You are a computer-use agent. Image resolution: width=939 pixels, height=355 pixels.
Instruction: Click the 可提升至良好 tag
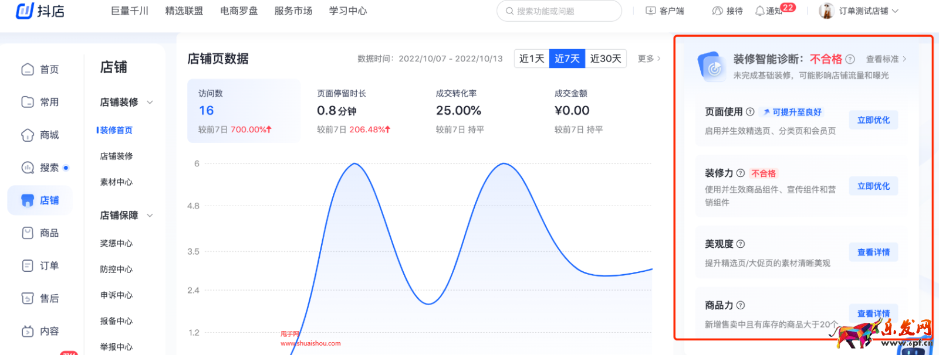(792, 112)
